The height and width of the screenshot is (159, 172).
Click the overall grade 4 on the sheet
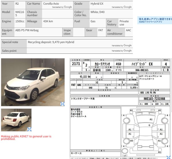point(166,64)
